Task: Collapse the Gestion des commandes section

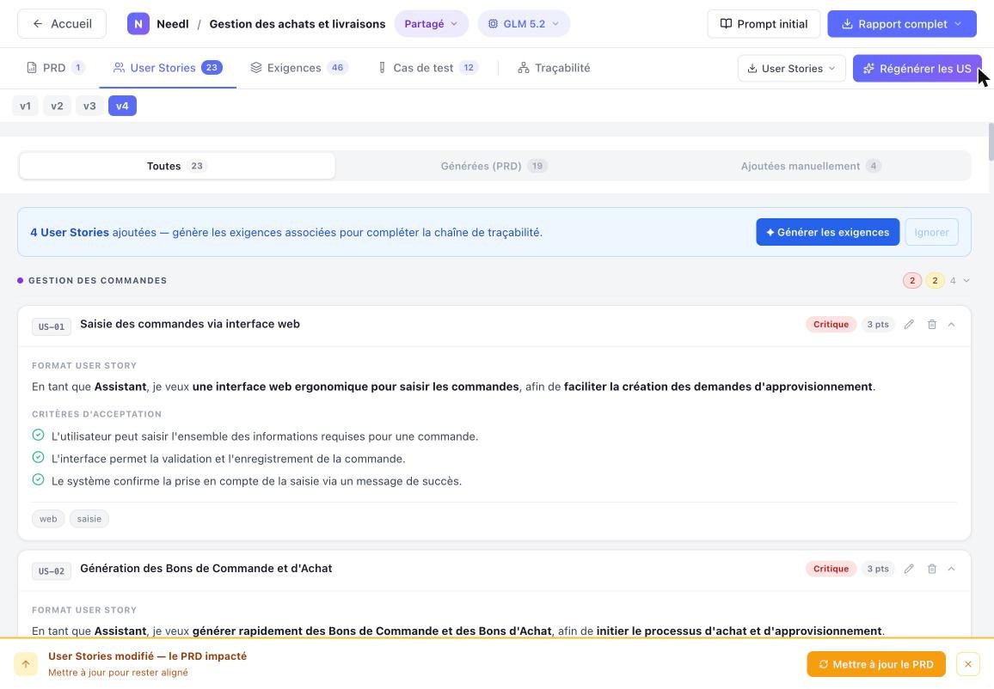Action: tap(966, 281)
